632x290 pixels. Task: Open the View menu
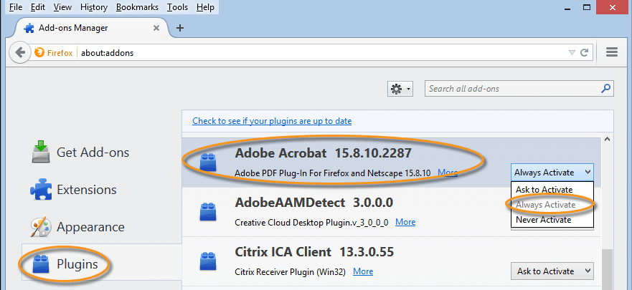(62, 7)
